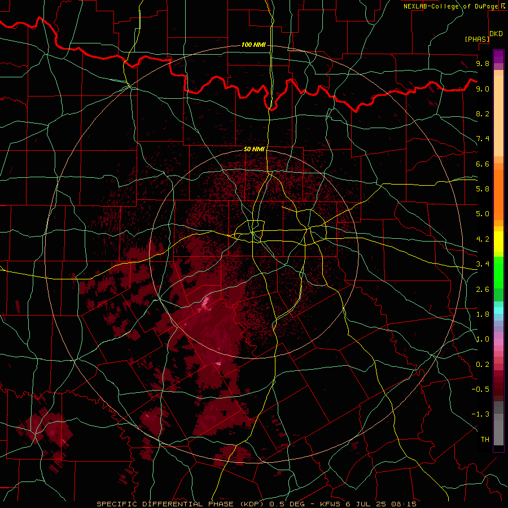The height and width of the screenshot is (508, 508).
Task: Click the 8.2 scale value
Action: tap(483, 113)
